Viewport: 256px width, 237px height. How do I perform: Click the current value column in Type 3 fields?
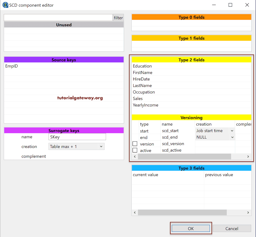coord(145,175)
